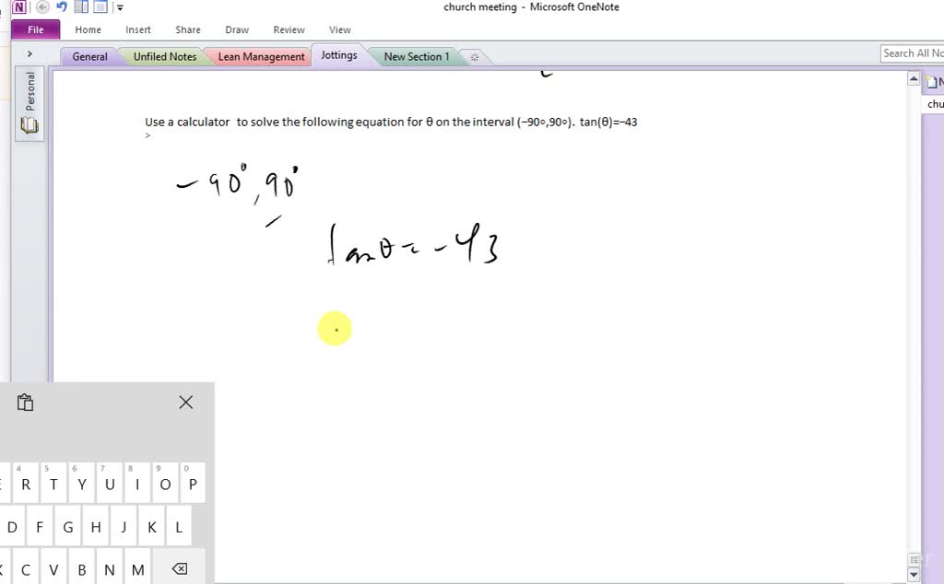Image resolution: width=944 pixels, height=584 pixels.
Task: Create a new section with the tab stub
Action: [x=474, y=55]
